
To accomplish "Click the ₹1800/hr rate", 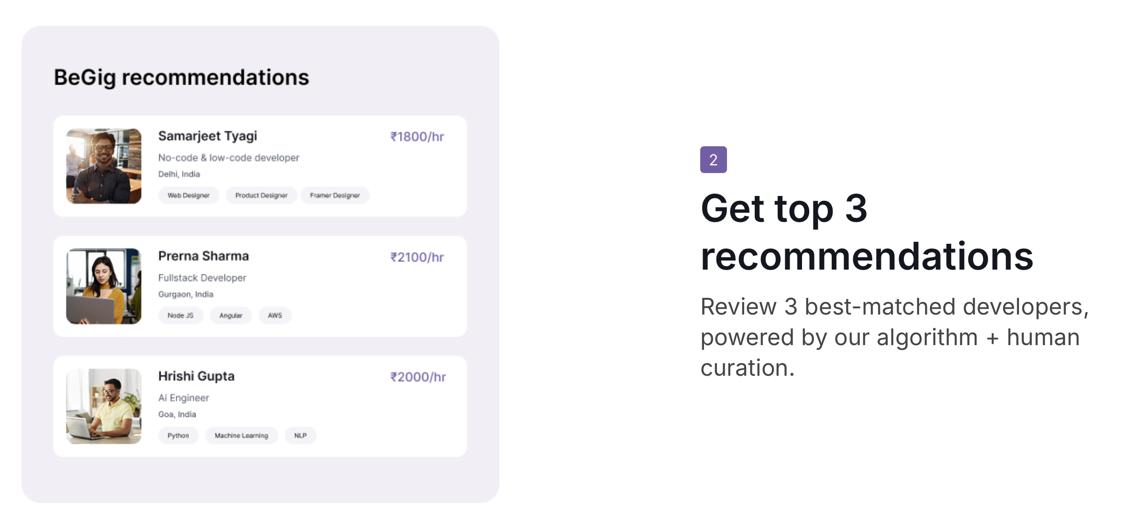I will [x=417, y=137].
